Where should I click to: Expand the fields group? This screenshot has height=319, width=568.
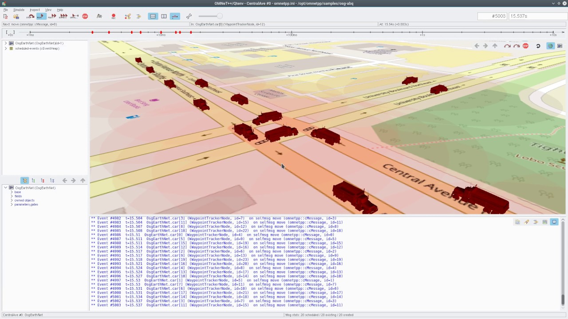[x=12, y=196]
